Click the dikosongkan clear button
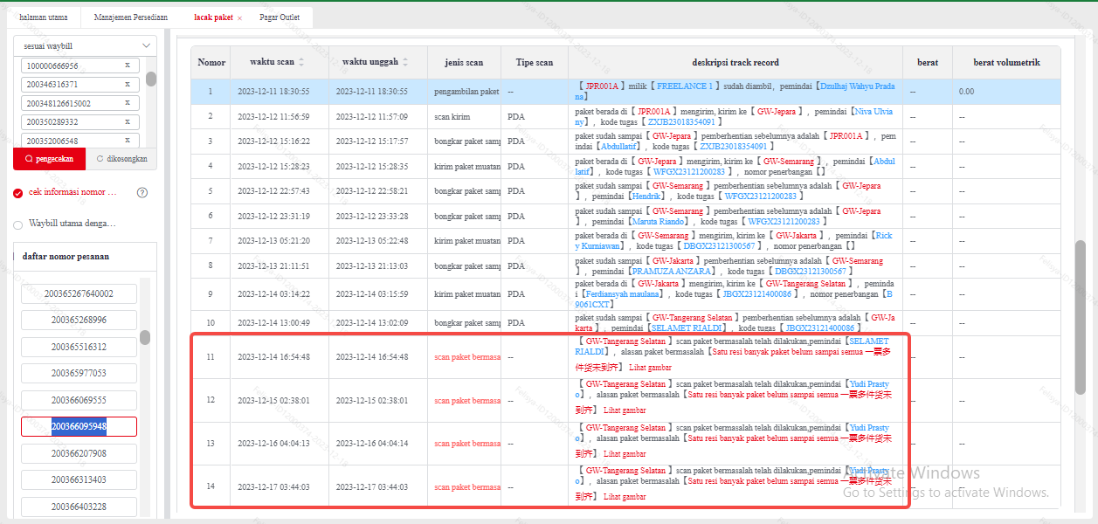Screen dimensions: 1098x524 tap(121, 159)
